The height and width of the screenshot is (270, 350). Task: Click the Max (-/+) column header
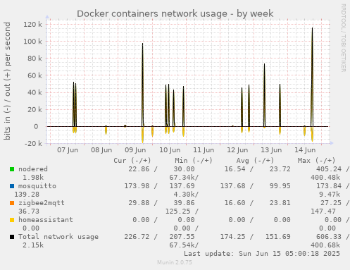click(316, 161)
